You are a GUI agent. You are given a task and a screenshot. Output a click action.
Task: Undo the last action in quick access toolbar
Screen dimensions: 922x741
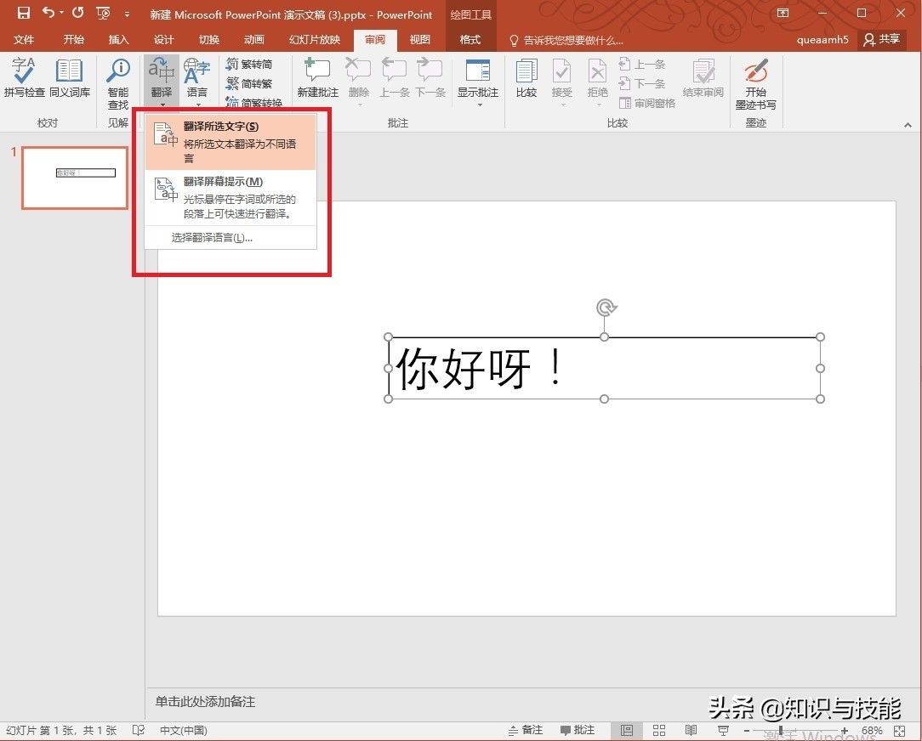click(49, 13)
